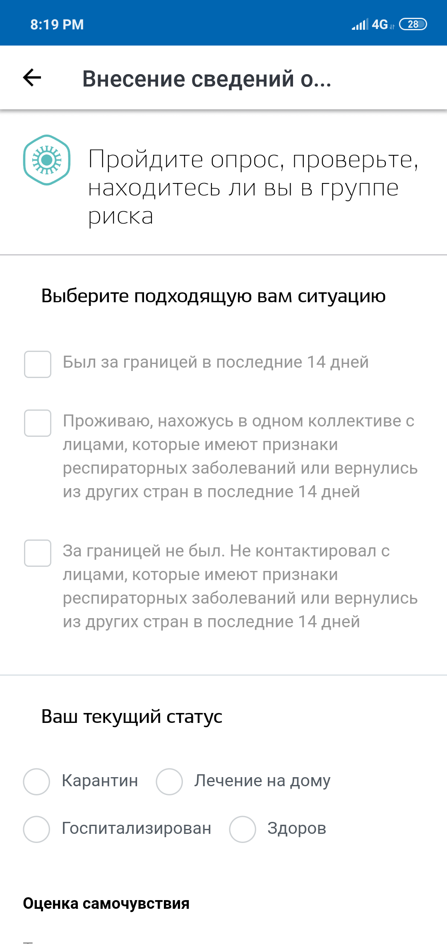The height and width of the screenshot is (944, 447).
Task: Check 'Был за границей в последние 14 дней'
Action: pyautogui.click(x=38, y=364)
